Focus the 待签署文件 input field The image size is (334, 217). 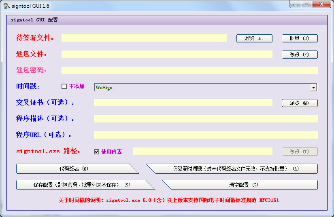[x=144, y=38]
